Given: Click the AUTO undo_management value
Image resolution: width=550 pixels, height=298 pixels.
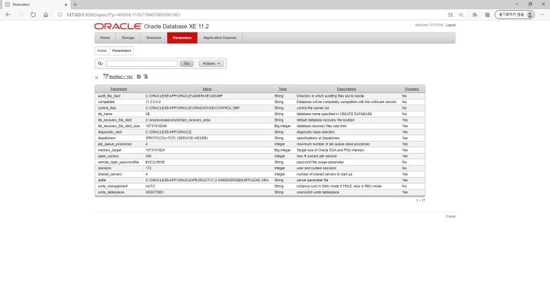Looking at the screenshot, I should [150, 186].
